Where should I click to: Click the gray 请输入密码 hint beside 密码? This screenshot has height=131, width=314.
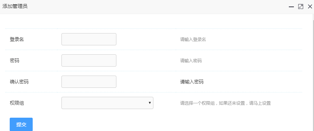[191, 61]
